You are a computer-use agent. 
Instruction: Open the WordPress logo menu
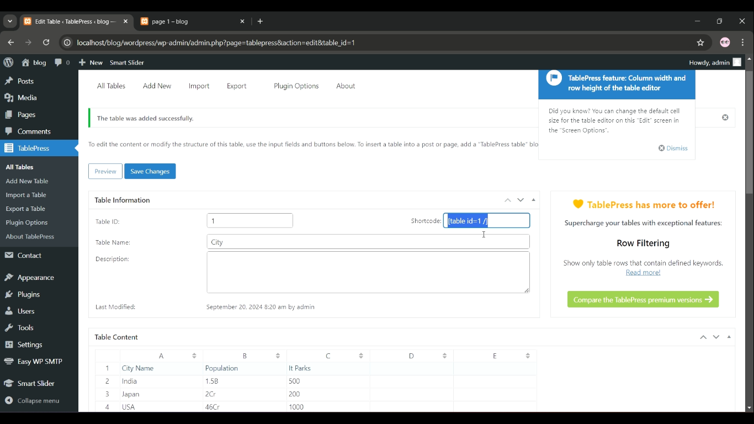[8, 62]
